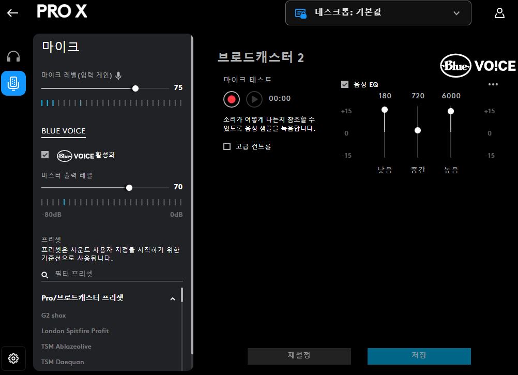Select the London Spitfire Profit preset
The image size is (518, 375).
(75, 331)
